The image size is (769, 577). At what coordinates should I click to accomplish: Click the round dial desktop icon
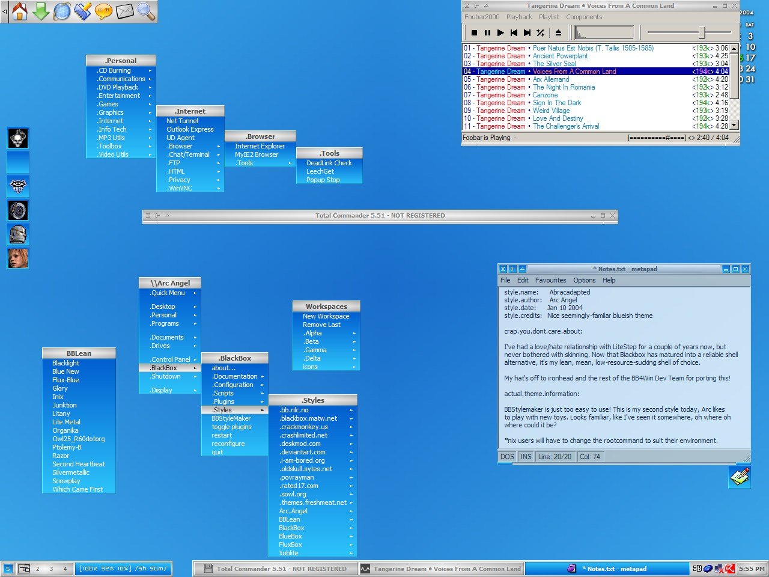pyautogui.click(x=18, y=210)
